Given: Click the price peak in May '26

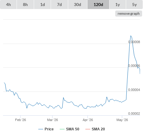Looking at the screenshot, I should coord(131,36).
